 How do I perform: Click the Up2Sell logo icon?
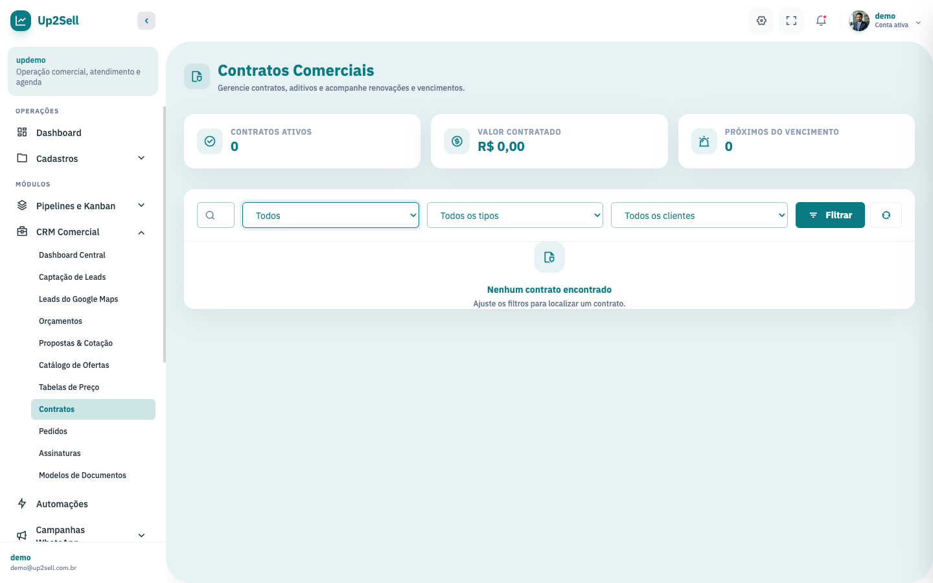[x=21, y=21]
